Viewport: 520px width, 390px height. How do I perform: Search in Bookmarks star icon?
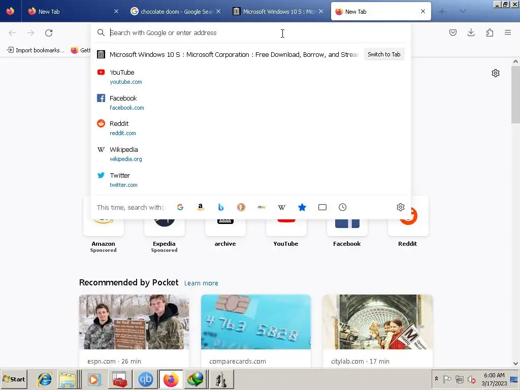pos(302,207)
